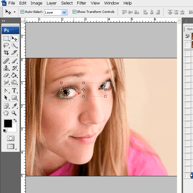This screenshot has height=193, width=193.
Task: Open the Window menu
Action: pos(112,3)
